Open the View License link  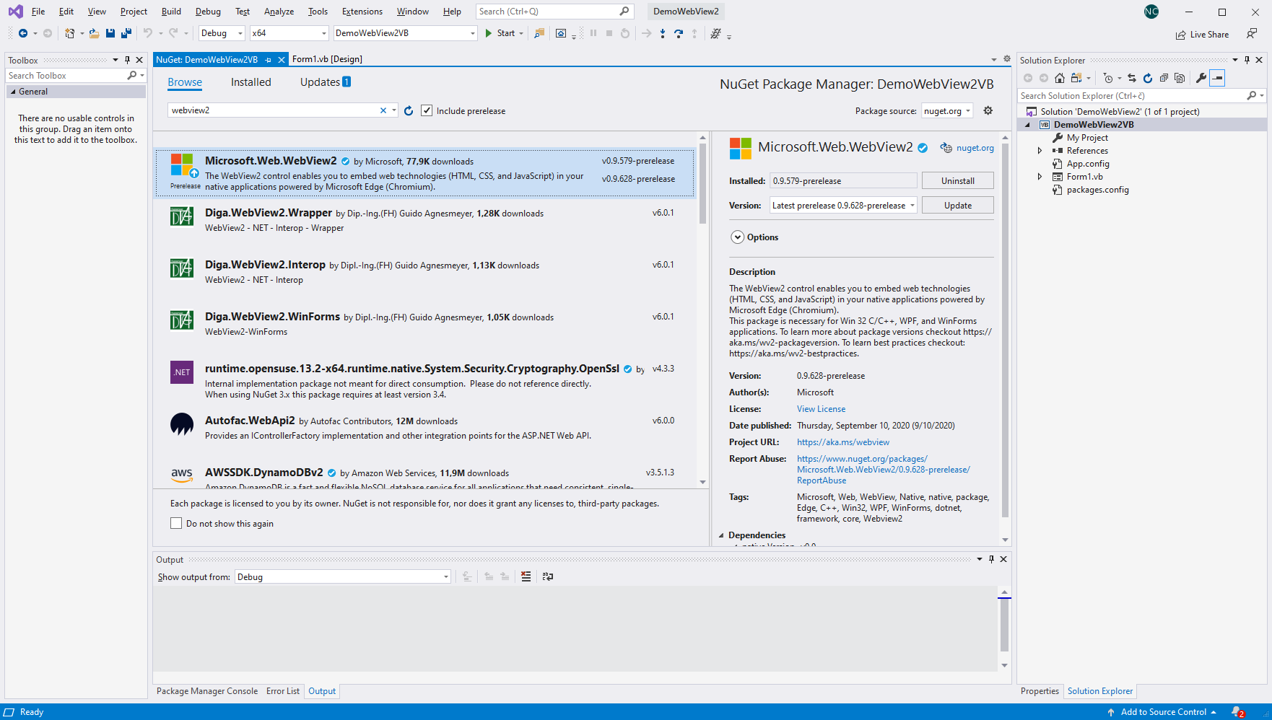tap(821, 409)
